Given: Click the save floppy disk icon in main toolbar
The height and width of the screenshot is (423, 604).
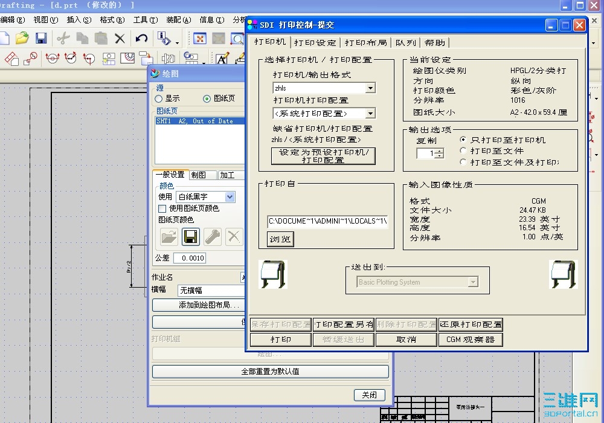Looking at the screenshot, I should [41, 38].
